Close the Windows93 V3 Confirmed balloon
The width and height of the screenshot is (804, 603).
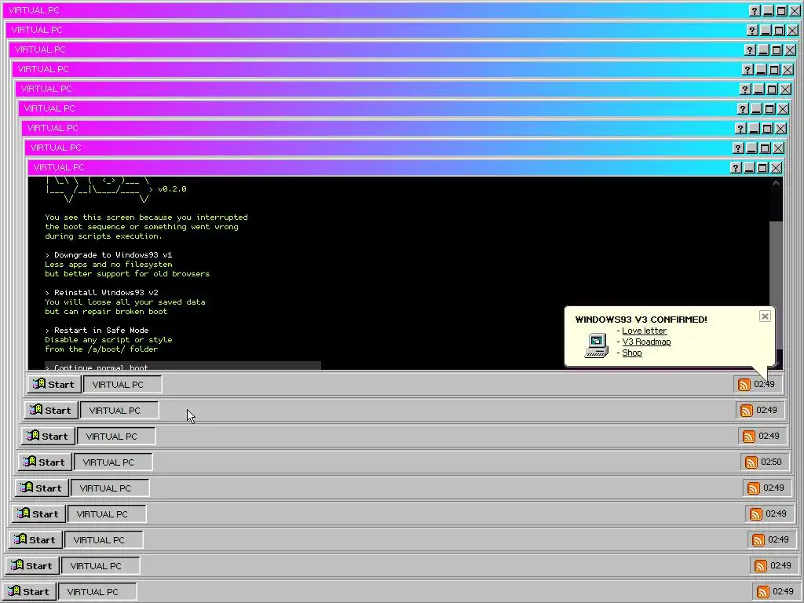coord(765,316)
